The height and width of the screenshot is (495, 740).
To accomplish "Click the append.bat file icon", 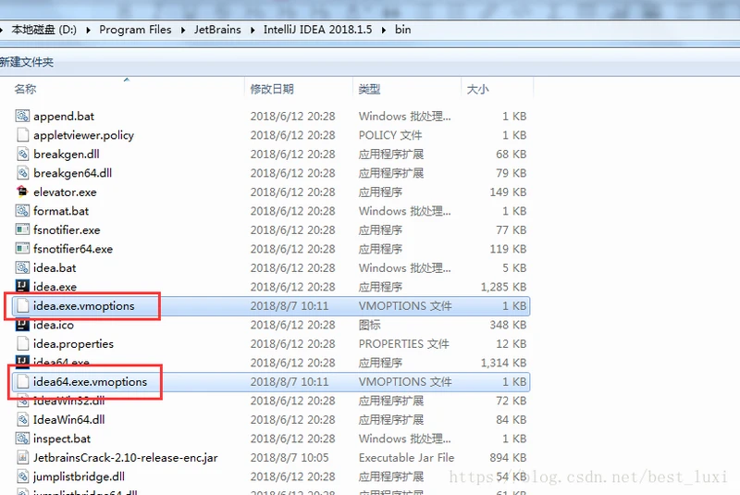I will click(x=22, y=116).
